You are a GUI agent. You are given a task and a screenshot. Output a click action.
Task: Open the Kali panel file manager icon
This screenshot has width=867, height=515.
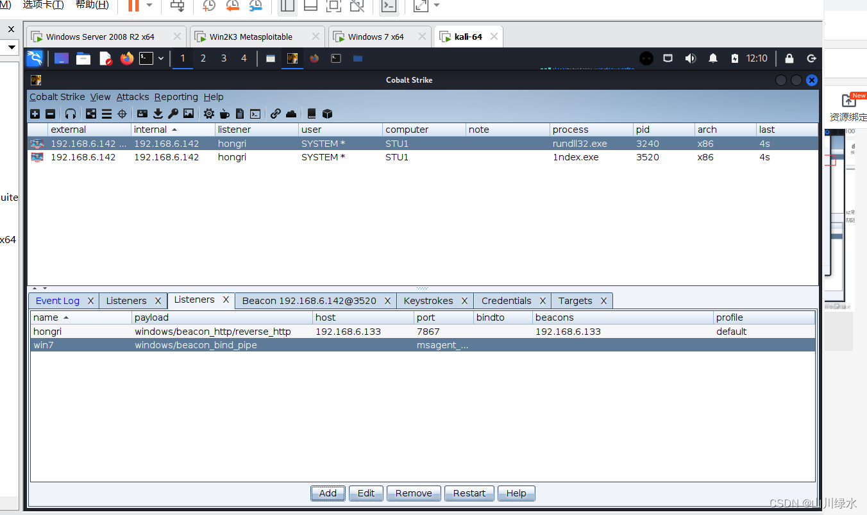83,58
